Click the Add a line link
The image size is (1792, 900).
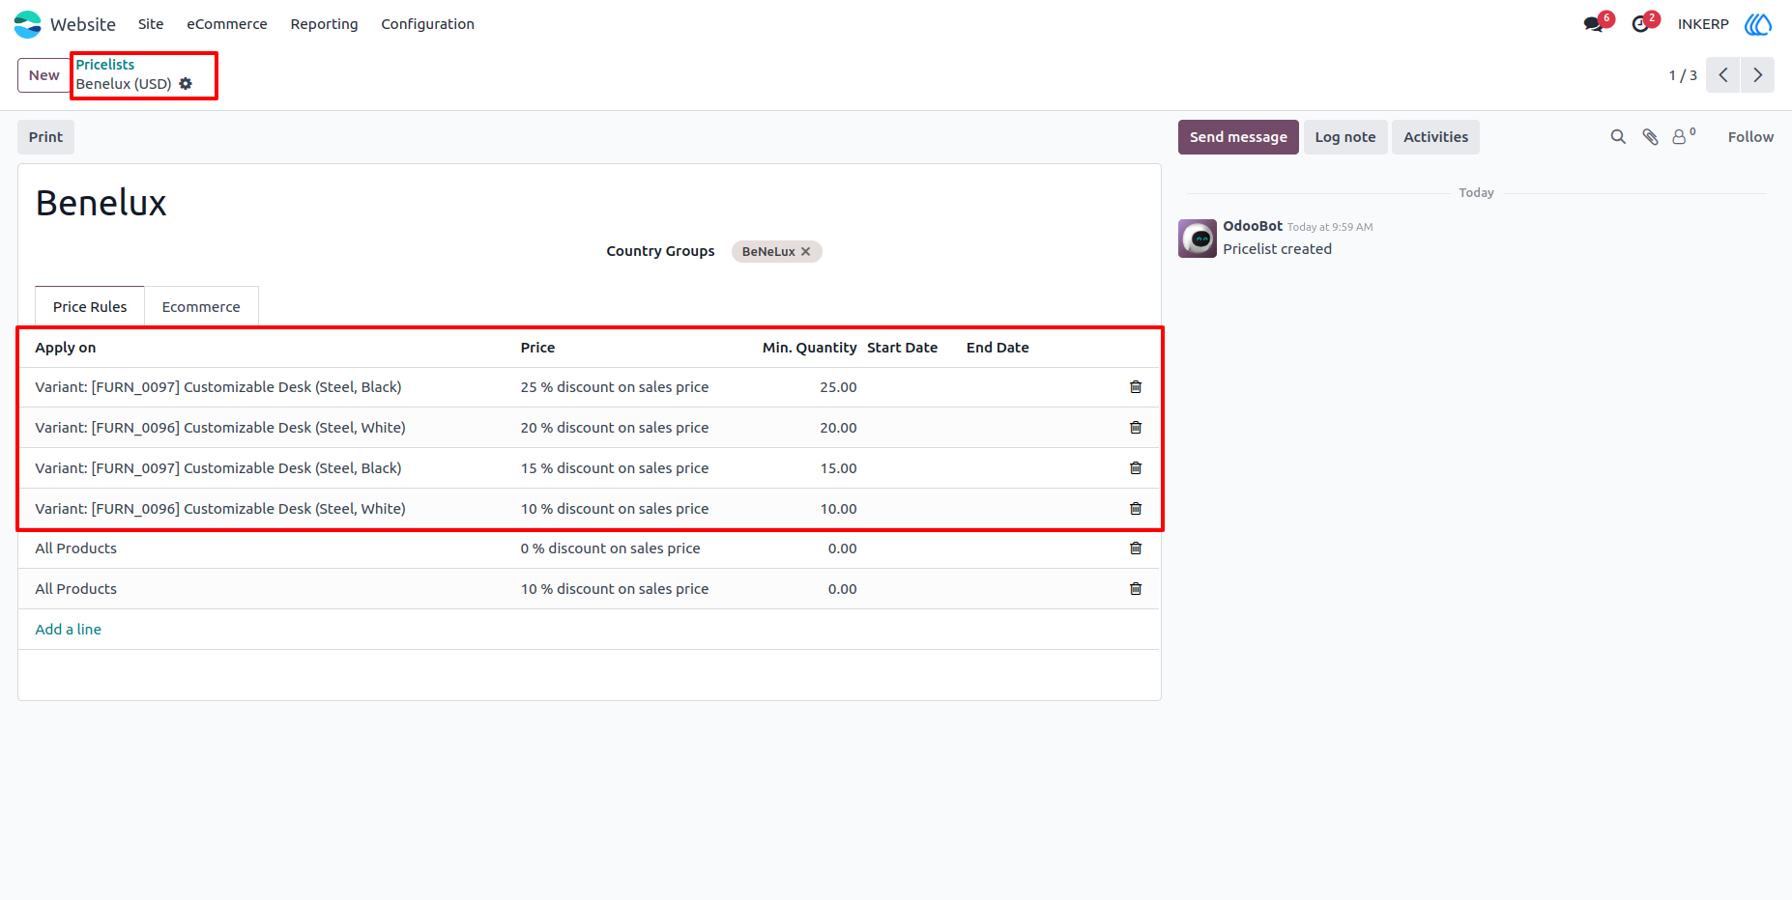coord(69,630)
